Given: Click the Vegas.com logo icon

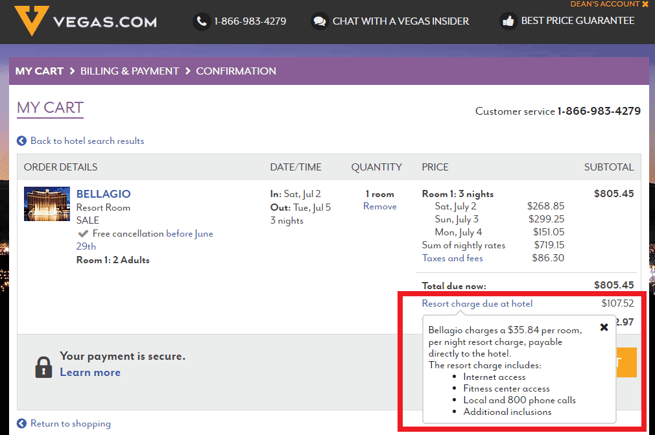Looking at the screenshot, I should coord(31,21).
